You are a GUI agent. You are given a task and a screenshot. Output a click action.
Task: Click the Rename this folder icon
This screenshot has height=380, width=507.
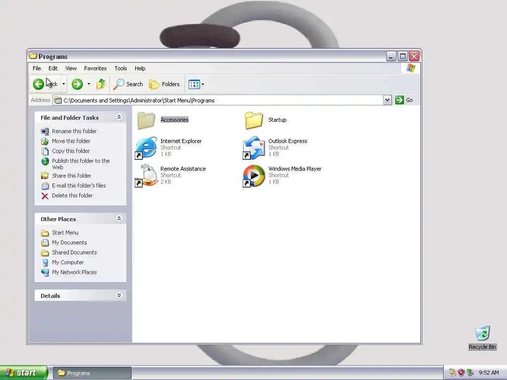coord(45,132)
